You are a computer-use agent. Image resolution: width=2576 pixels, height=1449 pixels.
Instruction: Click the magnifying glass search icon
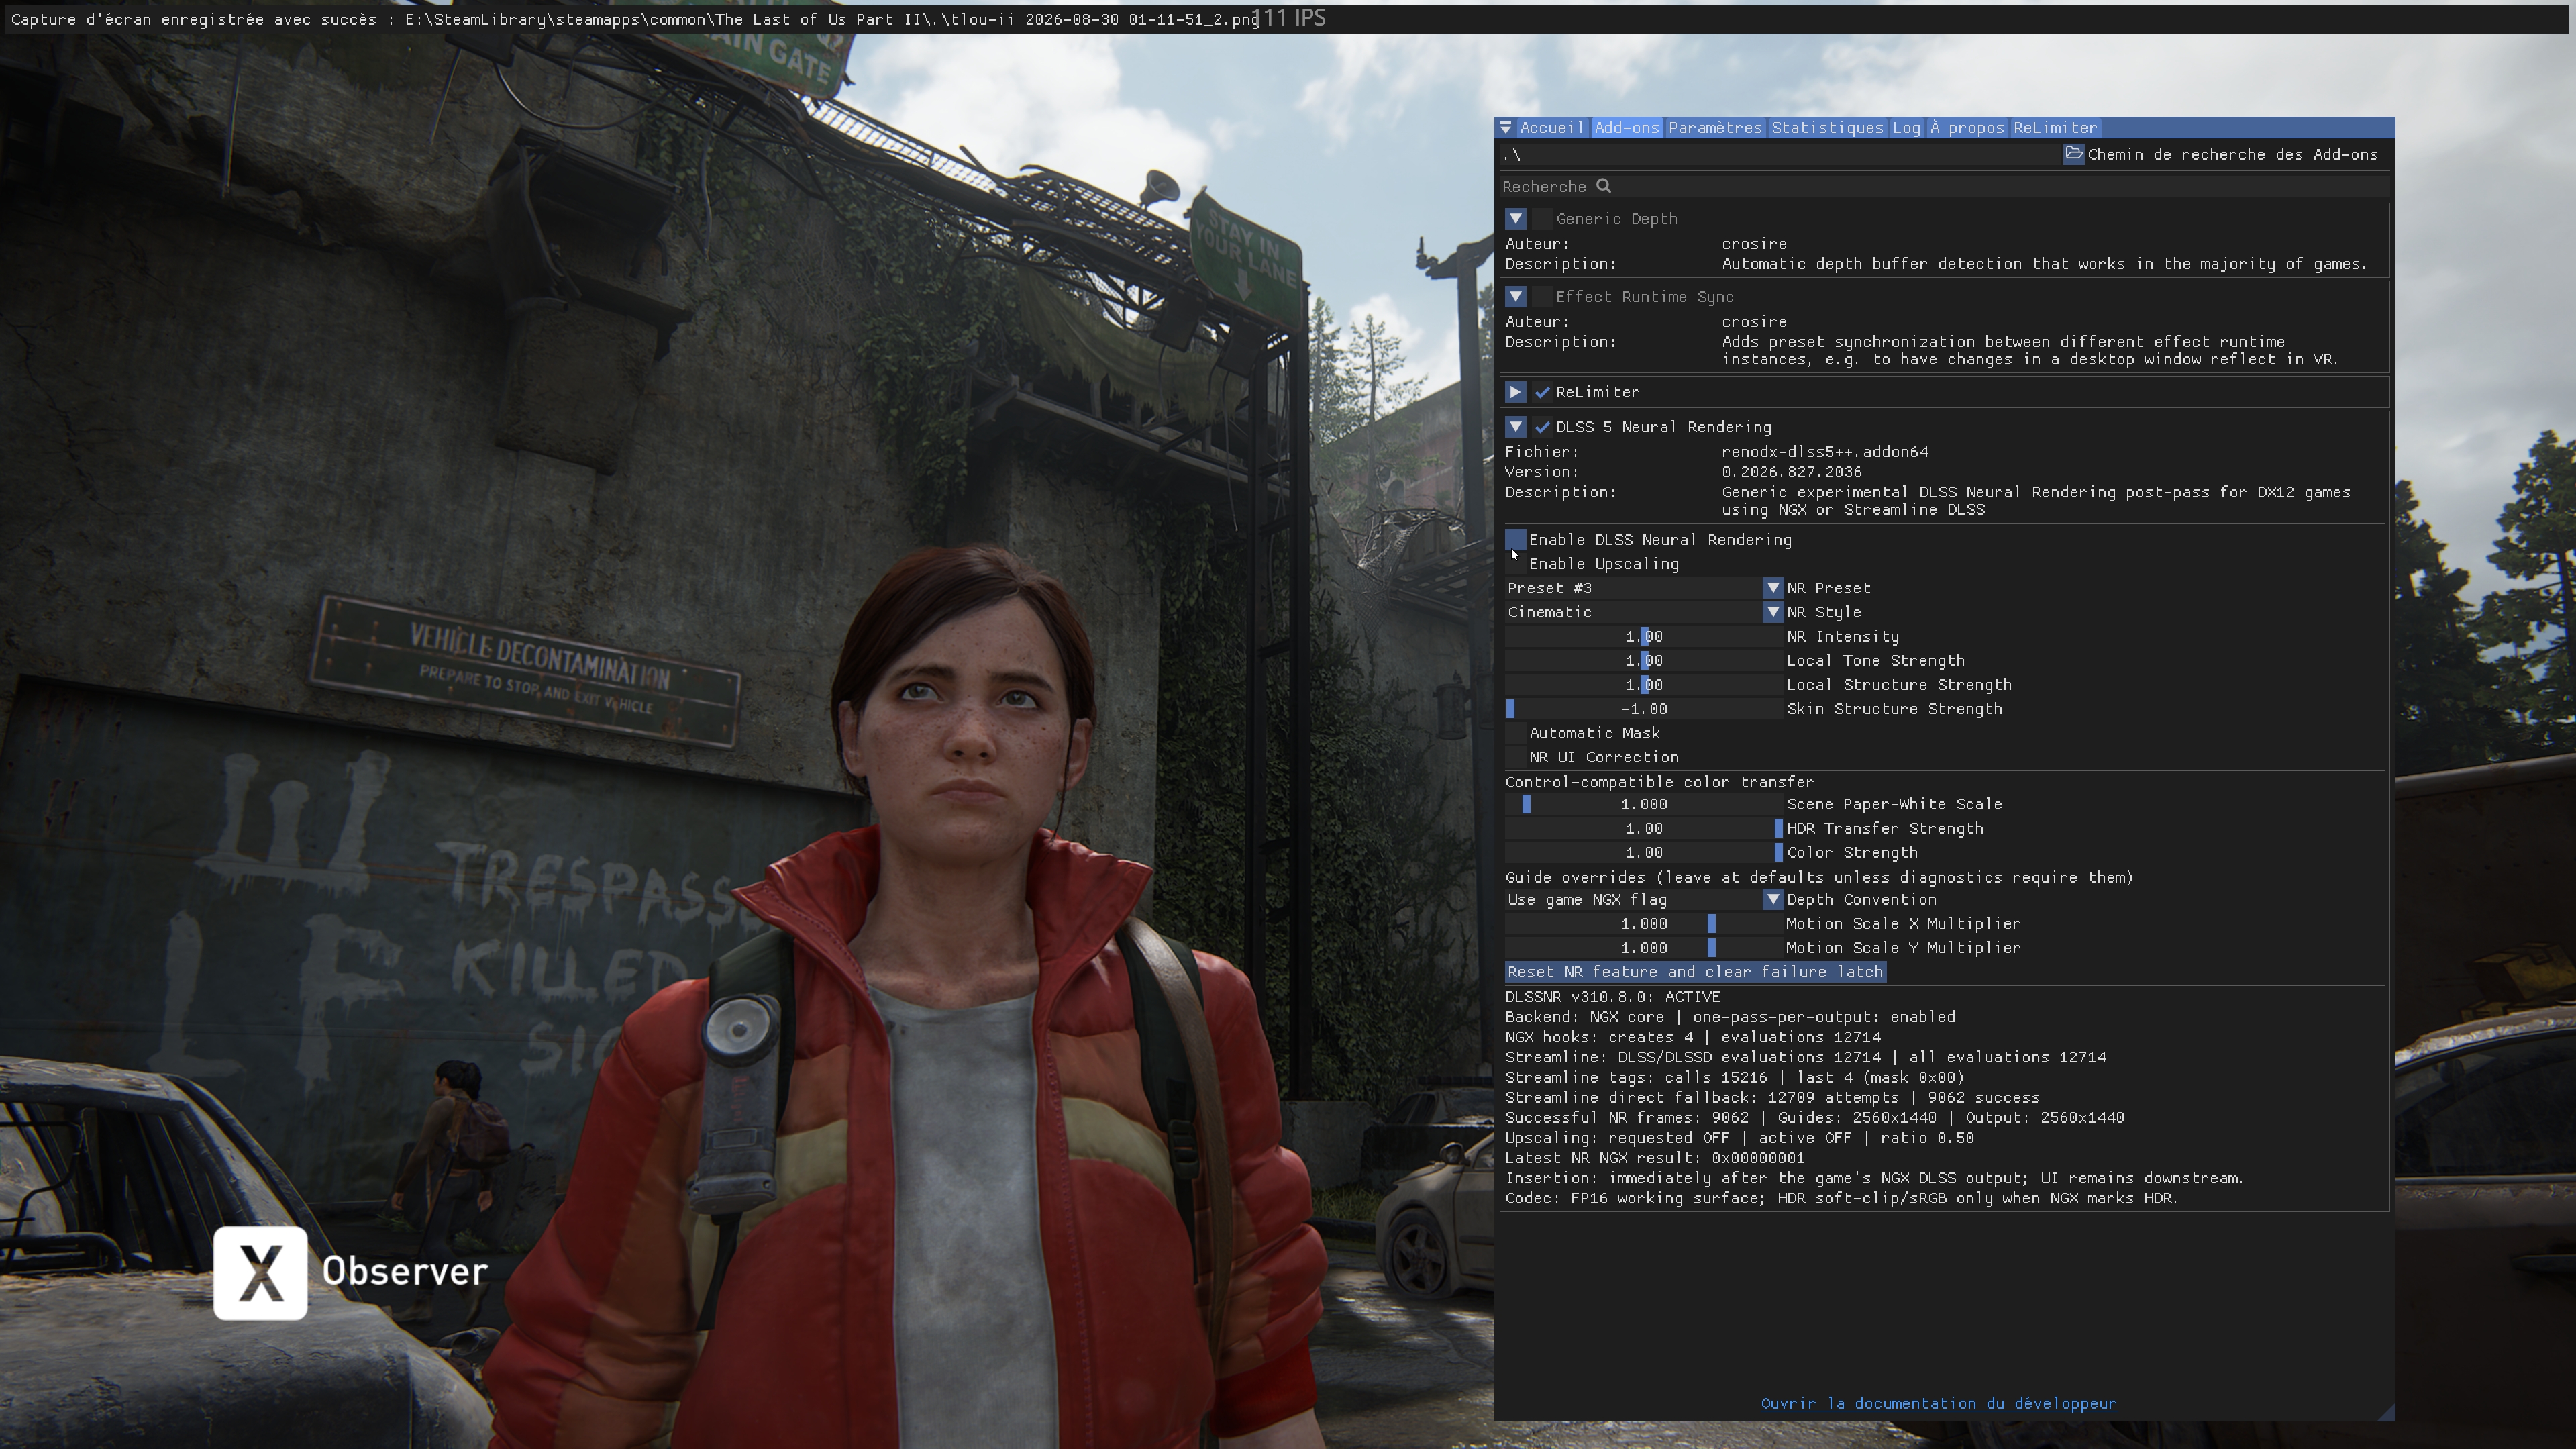[1603, 186]
